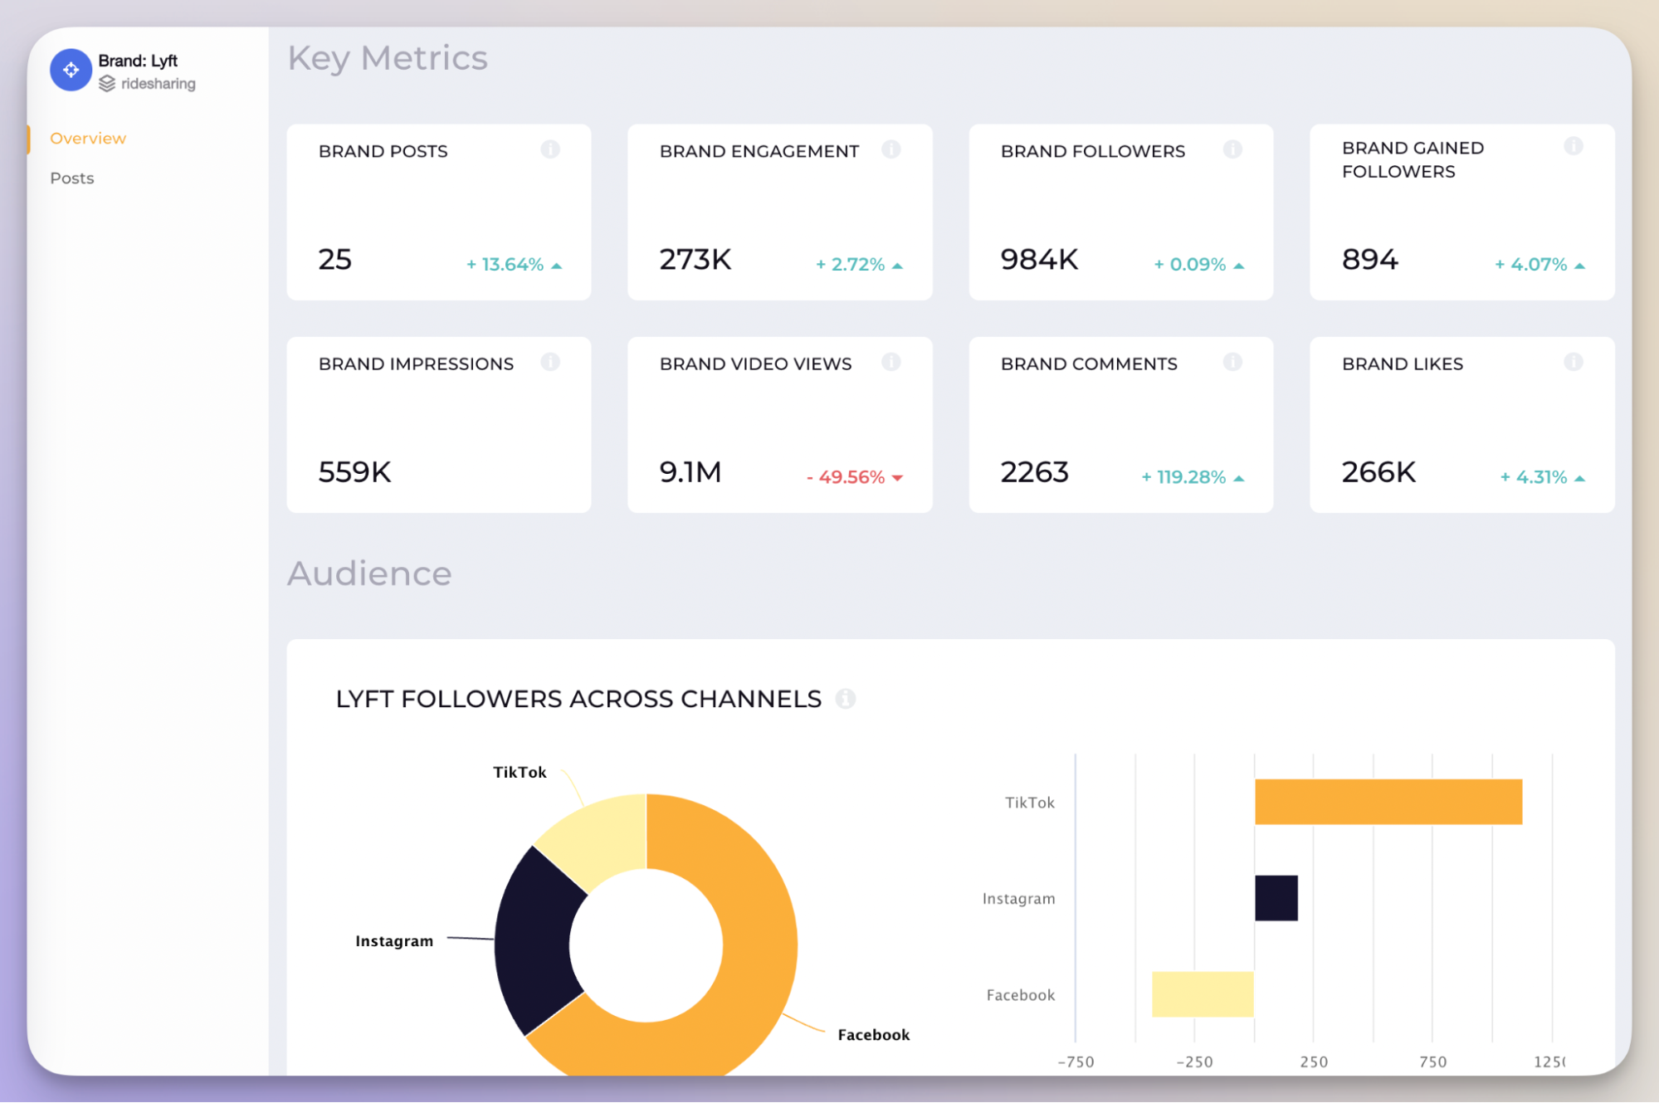Click the Key Metrics heading

coord(388,59)
